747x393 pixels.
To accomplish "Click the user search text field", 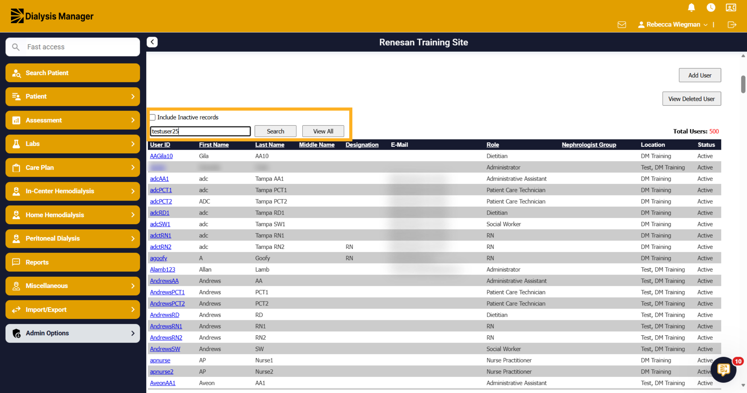I will coord(200,131).
